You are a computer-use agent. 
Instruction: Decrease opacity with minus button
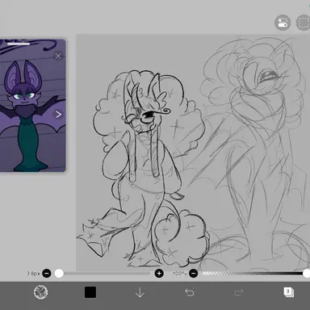click(x=194, y=274)
